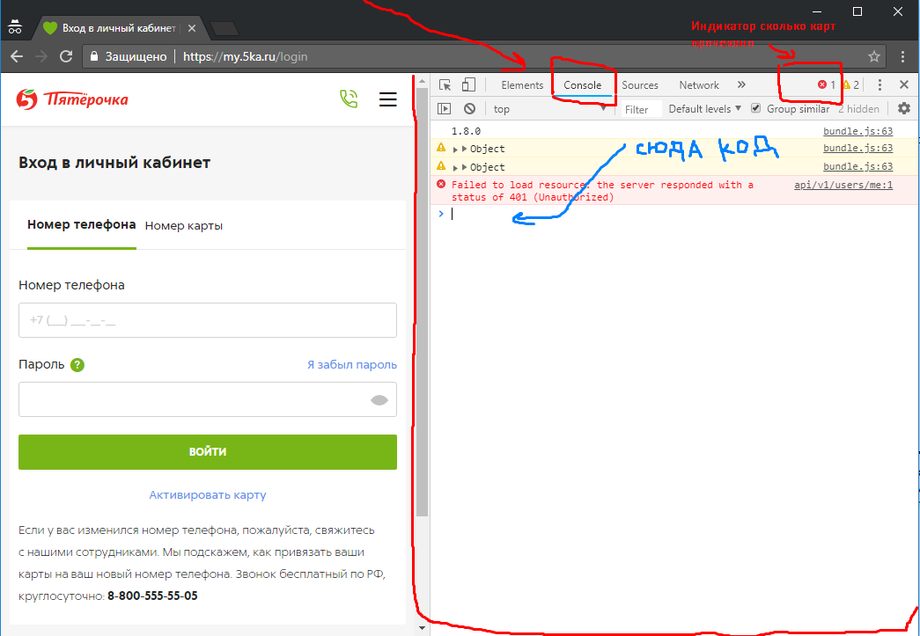Click the green phone call icon
This screenshot has width=920, height=636.
tap(349, 99)
